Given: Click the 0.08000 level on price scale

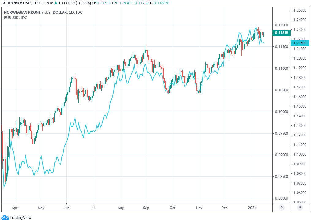Looking at the screenshot, I should [x=281, y=198].
